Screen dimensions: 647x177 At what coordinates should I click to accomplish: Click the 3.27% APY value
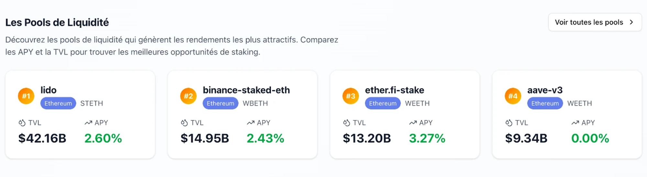pos(427,138)
